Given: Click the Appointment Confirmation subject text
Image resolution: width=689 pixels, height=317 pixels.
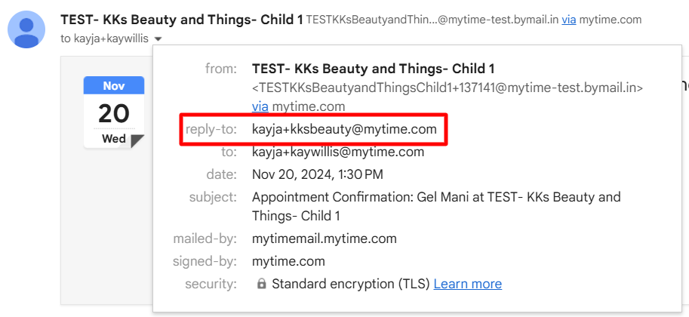Looking at the screenshot, I should 436,206.
